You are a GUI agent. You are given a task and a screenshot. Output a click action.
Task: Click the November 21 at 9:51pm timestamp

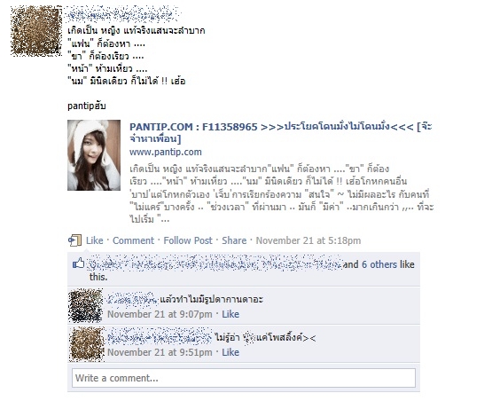[160, 352]
